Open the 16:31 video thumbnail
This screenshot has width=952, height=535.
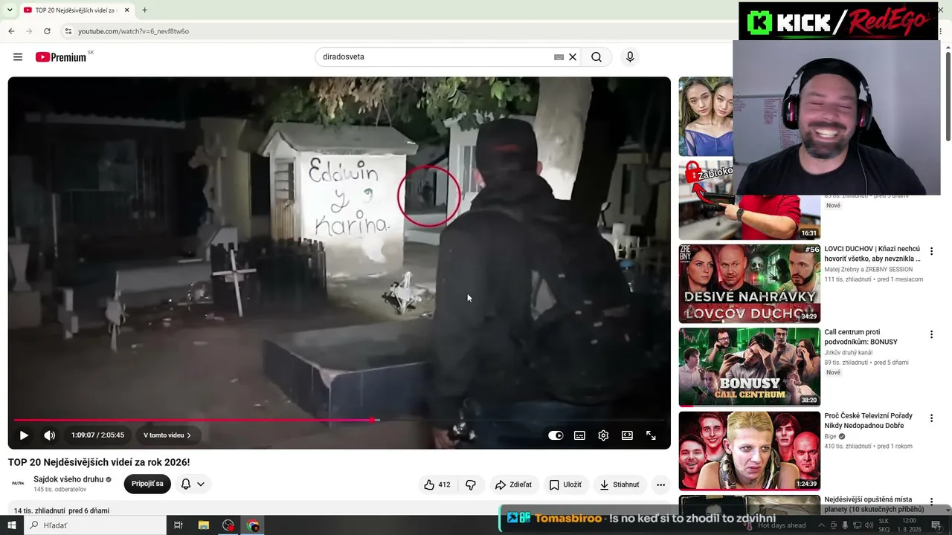pyautogui.click(x=749, y=199)
